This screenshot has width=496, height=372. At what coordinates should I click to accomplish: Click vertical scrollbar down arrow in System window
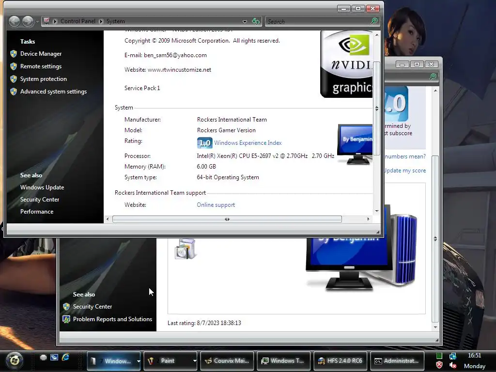point(377,211)
